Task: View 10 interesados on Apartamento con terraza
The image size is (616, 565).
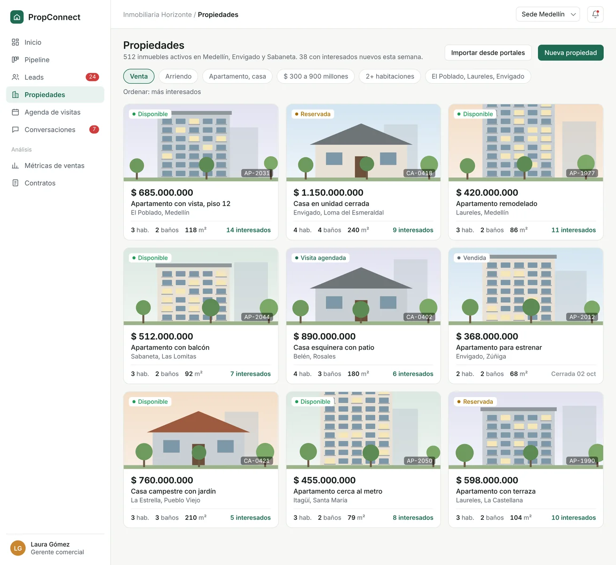Action: [x=574, y=517]
